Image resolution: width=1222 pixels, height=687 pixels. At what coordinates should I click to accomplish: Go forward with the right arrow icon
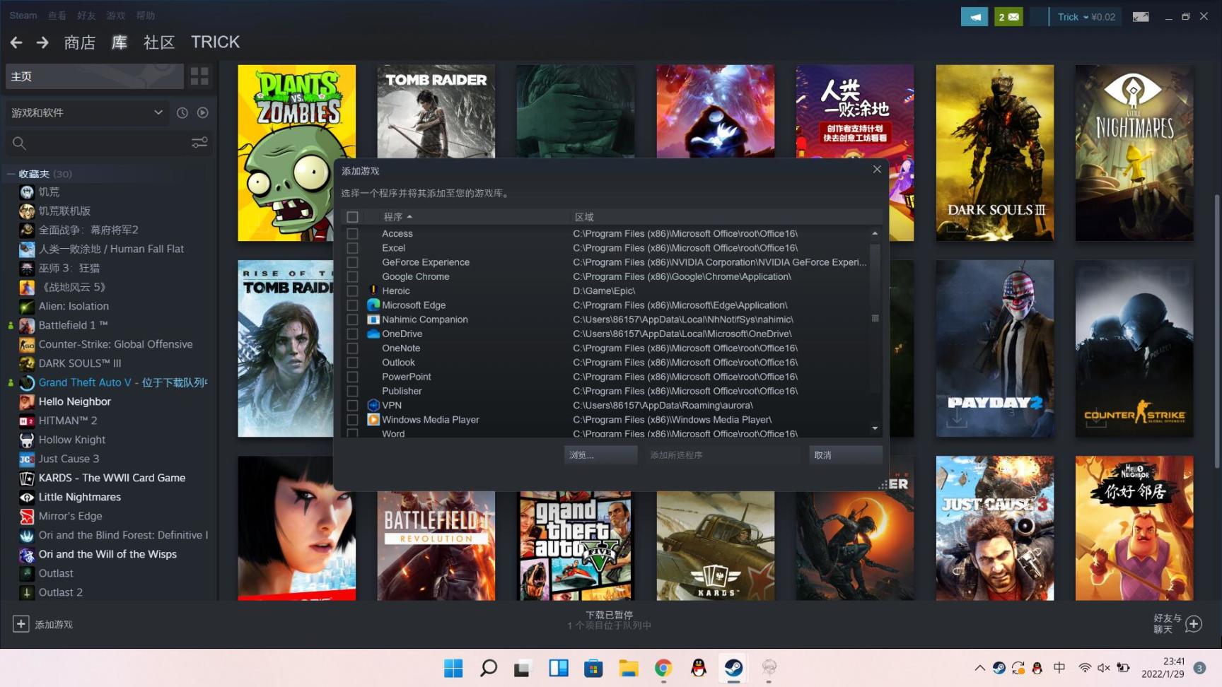pyautogui.click(x=42, y=43)
